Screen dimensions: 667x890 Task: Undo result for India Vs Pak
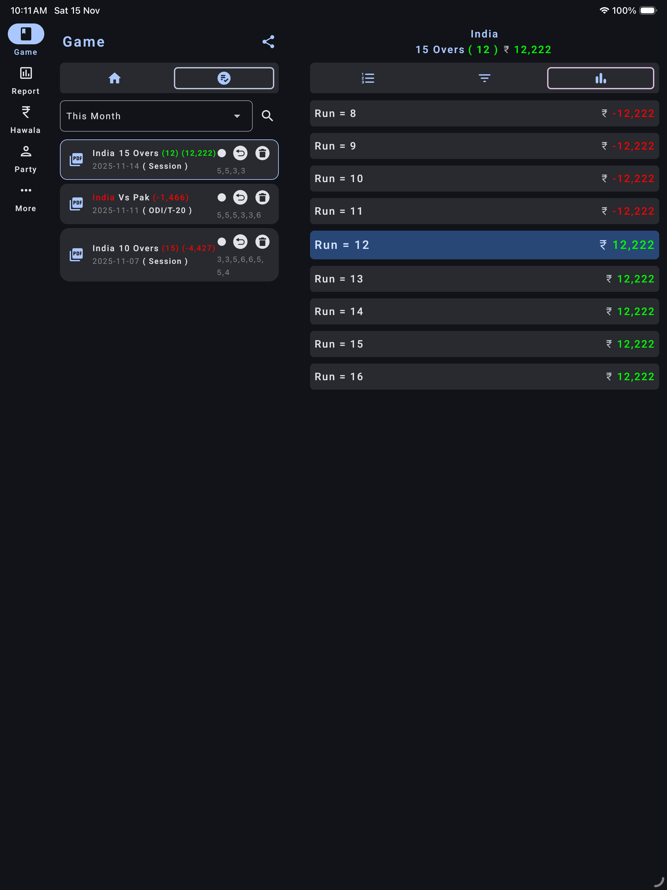[240, 197]
